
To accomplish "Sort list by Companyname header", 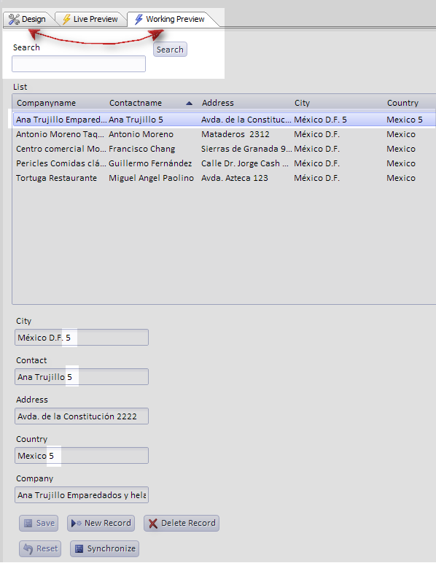I will (x=46, y=103).
